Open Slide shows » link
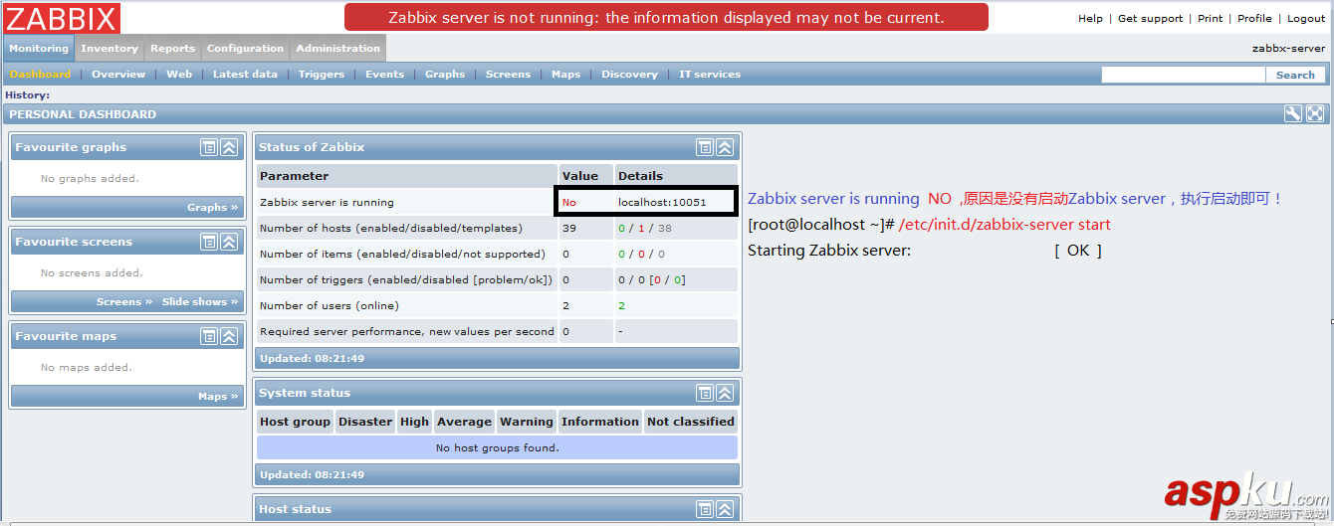Screen dimensions: 1334x526 pos(200,301)
